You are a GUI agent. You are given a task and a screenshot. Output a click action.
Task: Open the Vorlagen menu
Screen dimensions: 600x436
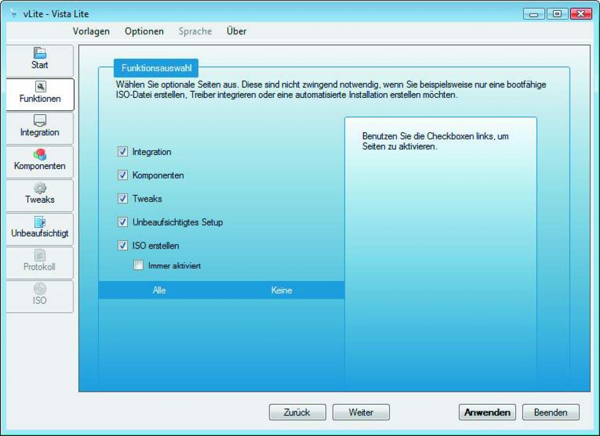[x=91, y=31]
